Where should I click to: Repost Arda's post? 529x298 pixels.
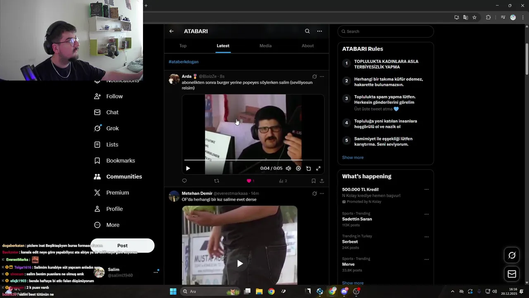click(x=217, y=181)
